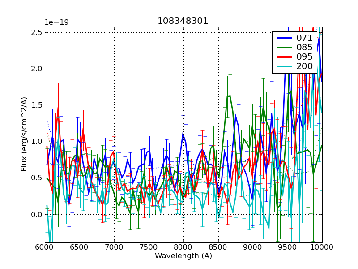Select the 085 legend label
This screenshot has width=358, height=269.
point(304,48)
